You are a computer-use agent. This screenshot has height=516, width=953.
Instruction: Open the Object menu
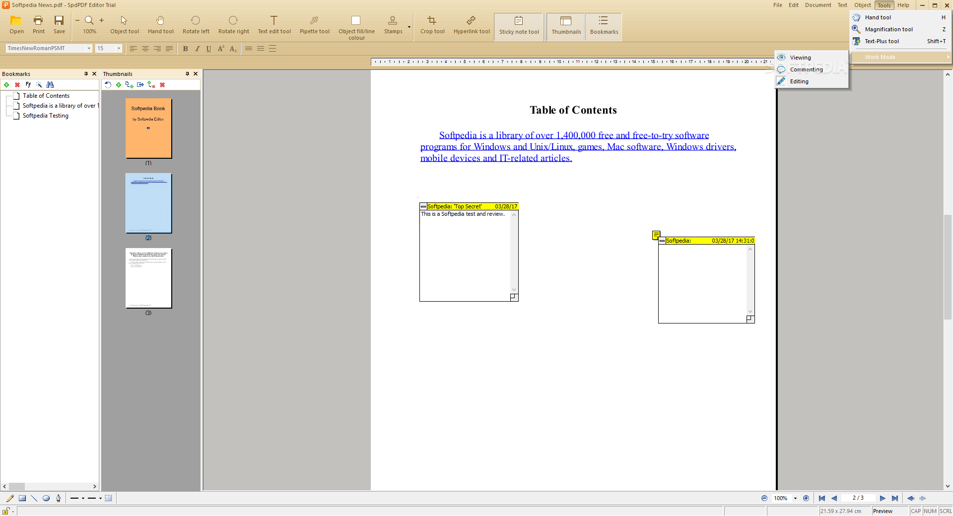[x=863, y=5]
